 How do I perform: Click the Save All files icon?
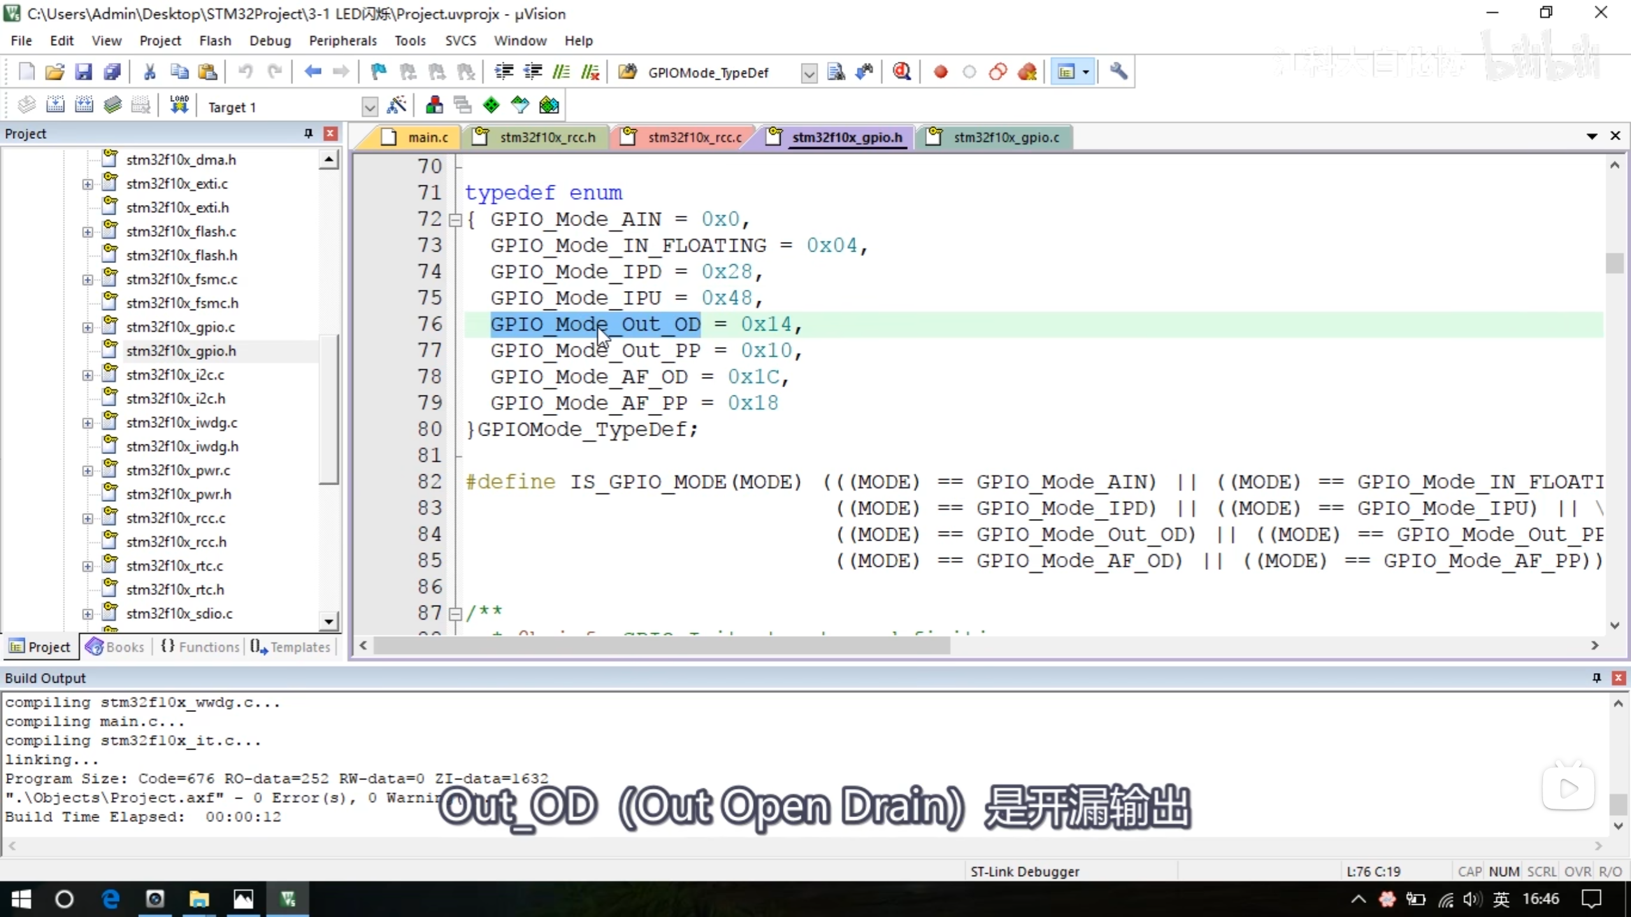point(112,72)
